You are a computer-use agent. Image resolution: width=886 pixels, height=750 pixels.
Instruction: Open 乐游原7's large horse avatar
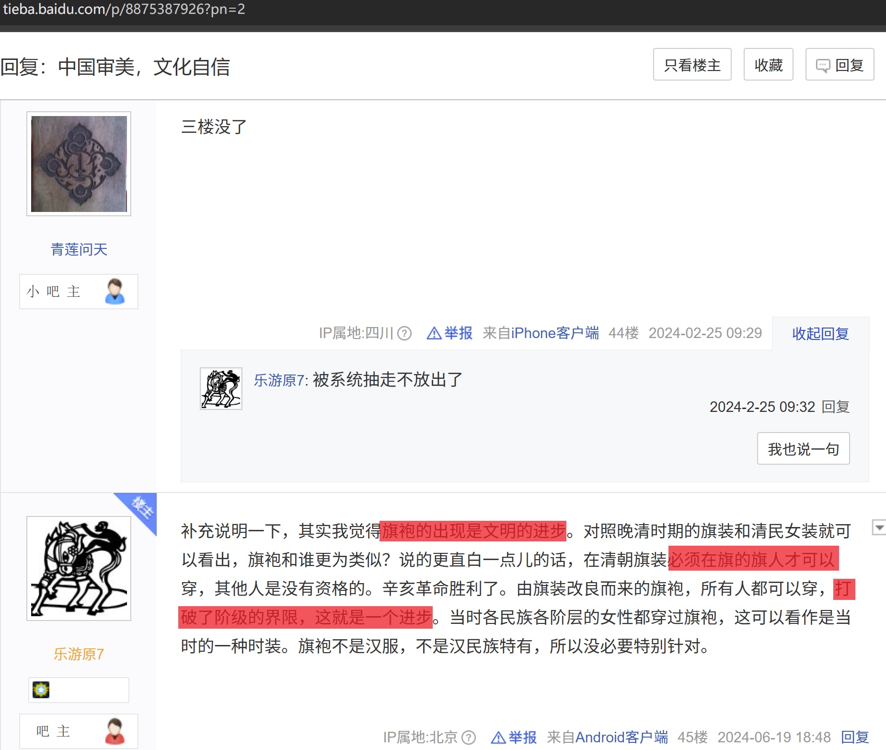pyautogui.click(x=79, y=568)
